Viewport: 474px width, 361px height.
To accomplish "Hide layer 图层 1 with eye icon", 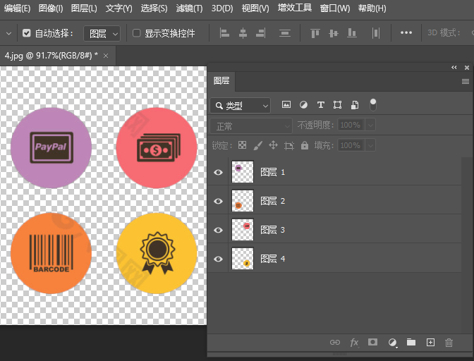I will tap(218, 172).
